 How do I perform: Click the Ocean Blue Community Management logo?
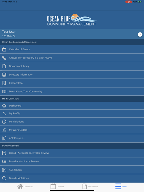click(x=72, y=20)
